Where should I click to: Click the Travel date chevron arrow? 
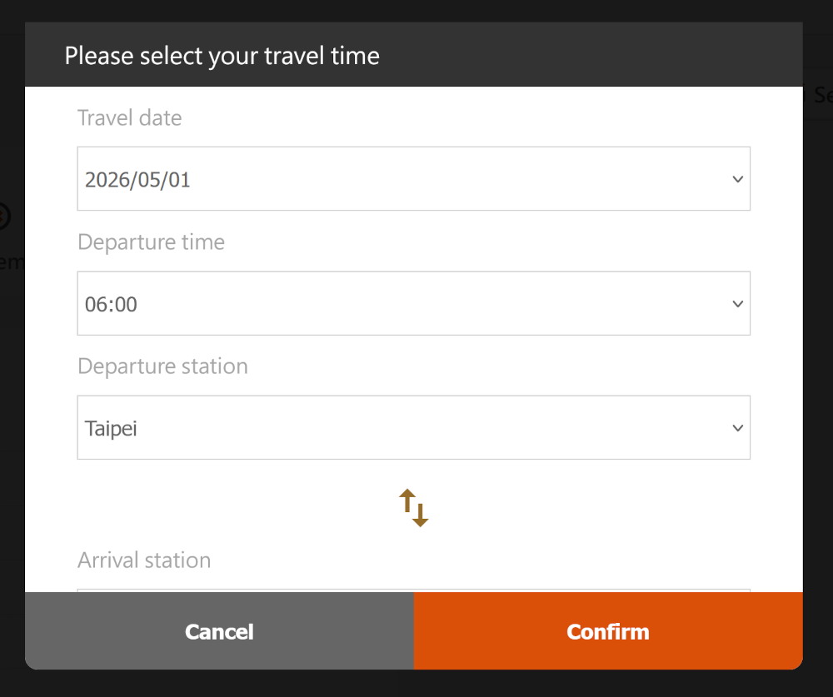click(x=737, y=179)
